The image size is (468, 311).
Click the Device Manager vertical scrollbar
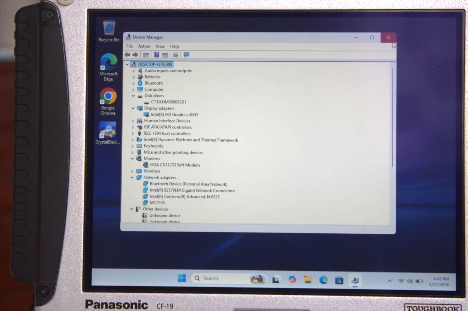click(393, 118)
